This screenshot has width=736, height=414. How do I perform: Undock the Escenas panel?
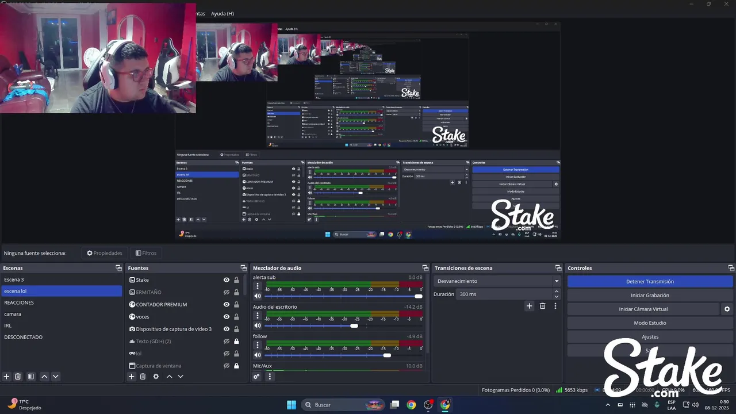[x=118, y=268]
